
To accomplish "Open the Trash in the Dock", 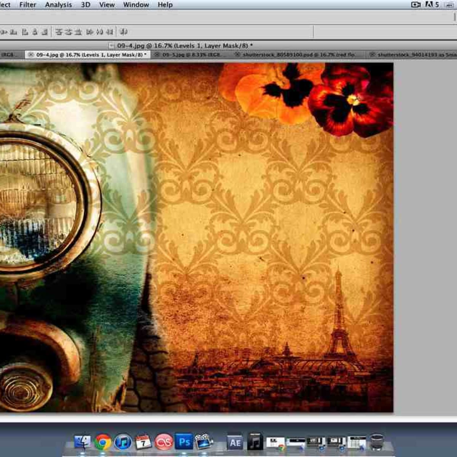I will [x=377, y=443].
